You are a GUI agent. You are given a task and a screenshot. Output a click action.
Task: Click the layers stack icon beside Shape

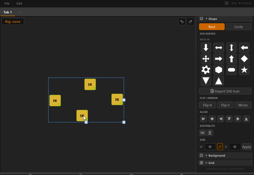(201, 19)
